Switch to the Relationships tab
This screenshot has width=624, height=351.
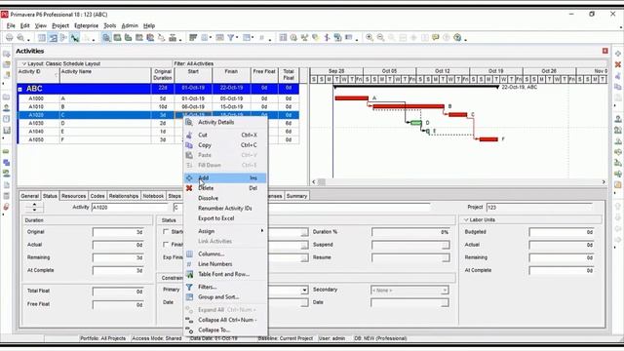pos(124,196)
